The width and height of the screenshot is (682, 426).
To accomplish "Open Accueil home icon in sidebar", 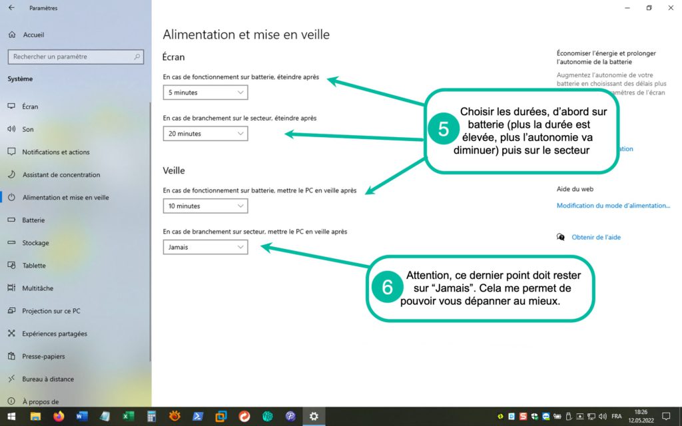I will [x=11, y=35].
